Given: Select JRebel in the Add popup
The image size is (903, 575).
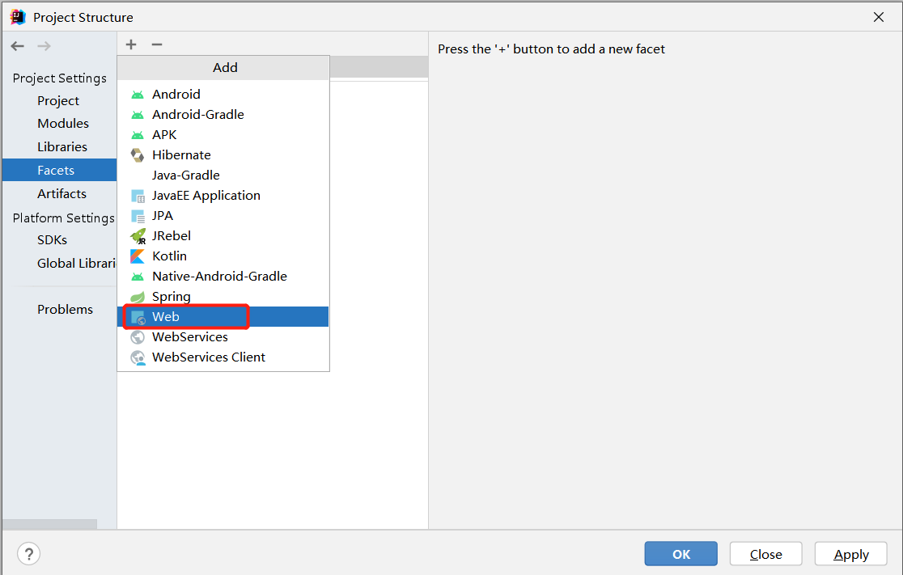Looking at the screenshot, I should pos(223,235).
